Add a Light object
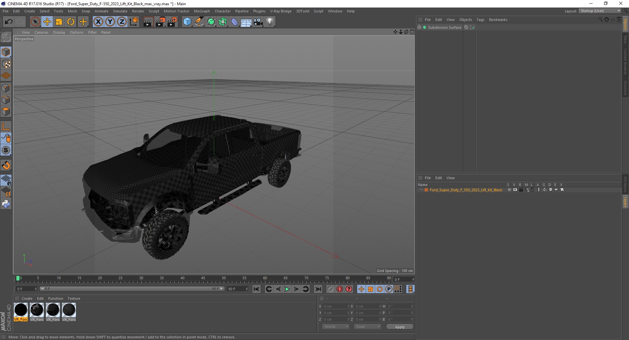The width and height of the screenshot is (629, 340). (270, 22)
